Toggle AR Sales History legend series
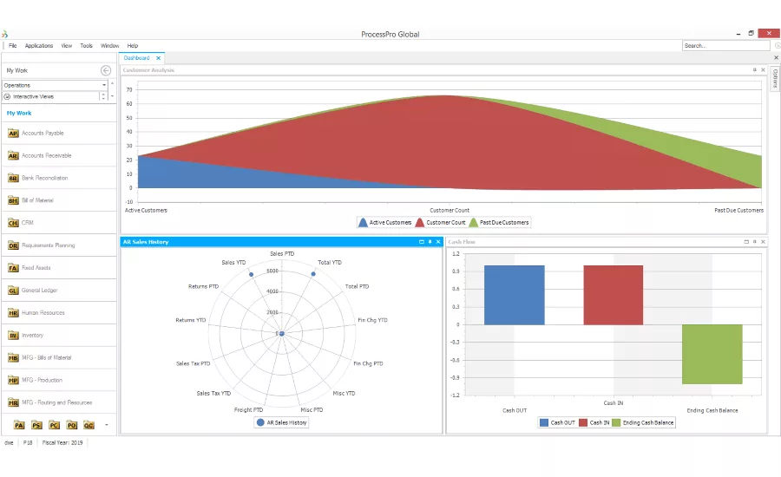 point(281,422)
